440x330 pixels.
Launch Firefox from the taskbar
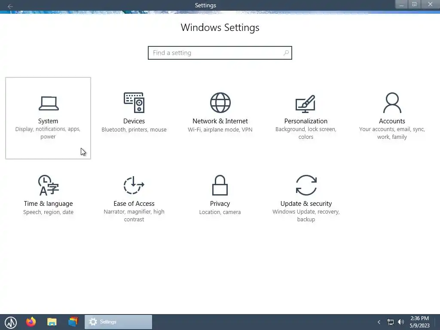point(31,322)
